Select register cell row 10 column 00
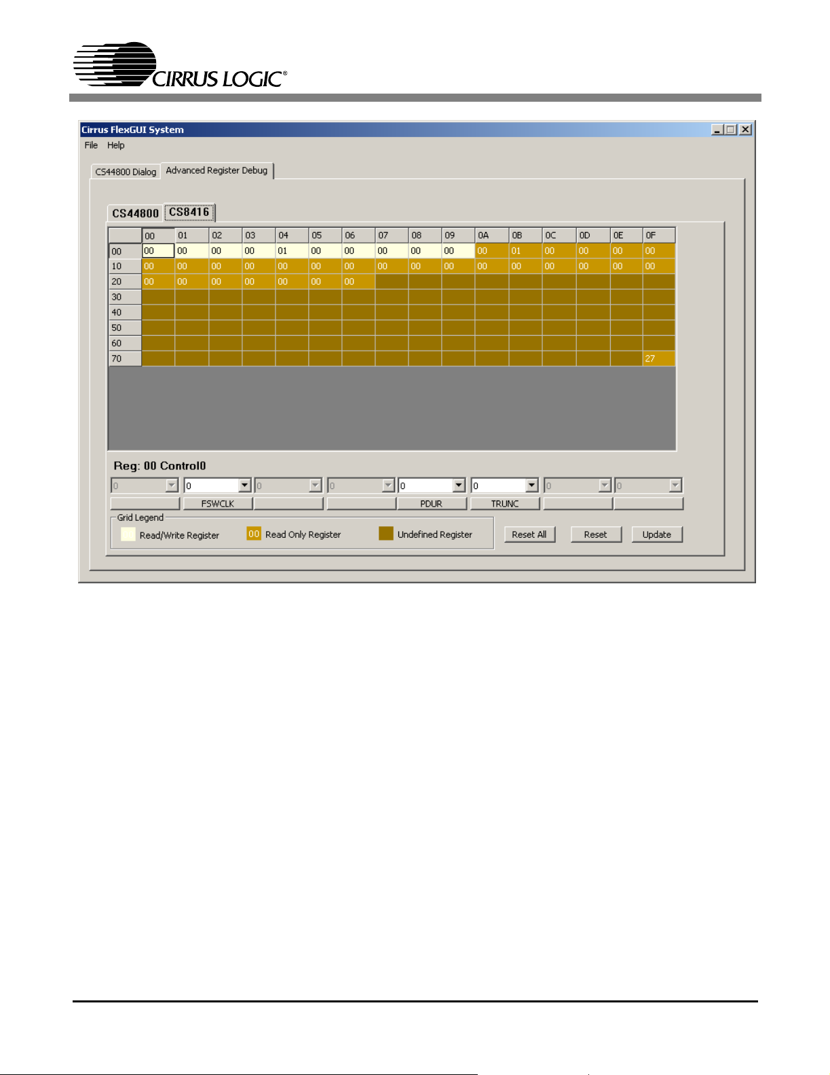The image size is (830, 1075). click(x=158, y=267)
